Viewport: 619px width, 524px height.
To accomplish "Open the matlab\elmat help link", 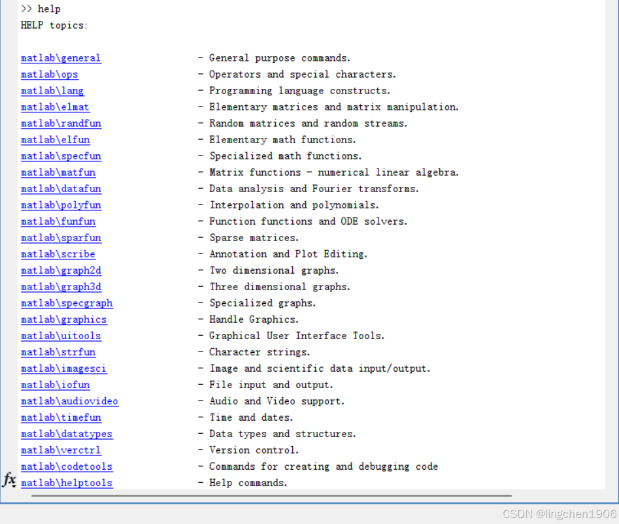I will [x=55, y=107].
